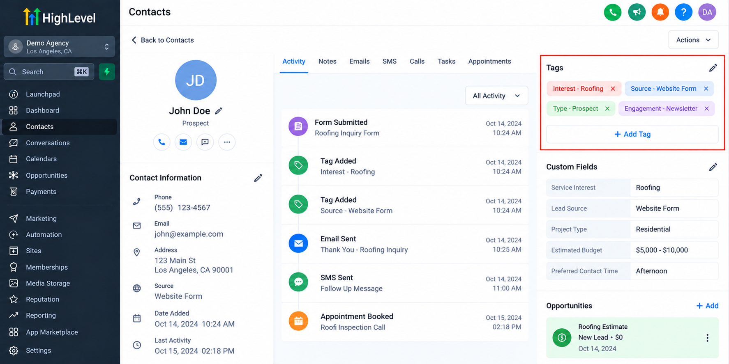Switch to the SMS tab

pos(389,62)
